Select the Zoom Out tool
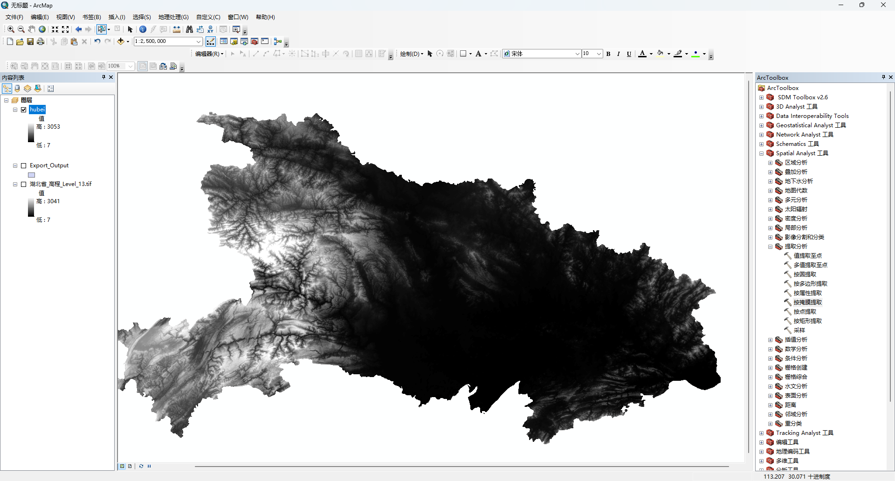The image size is (895, 481). 21,29
